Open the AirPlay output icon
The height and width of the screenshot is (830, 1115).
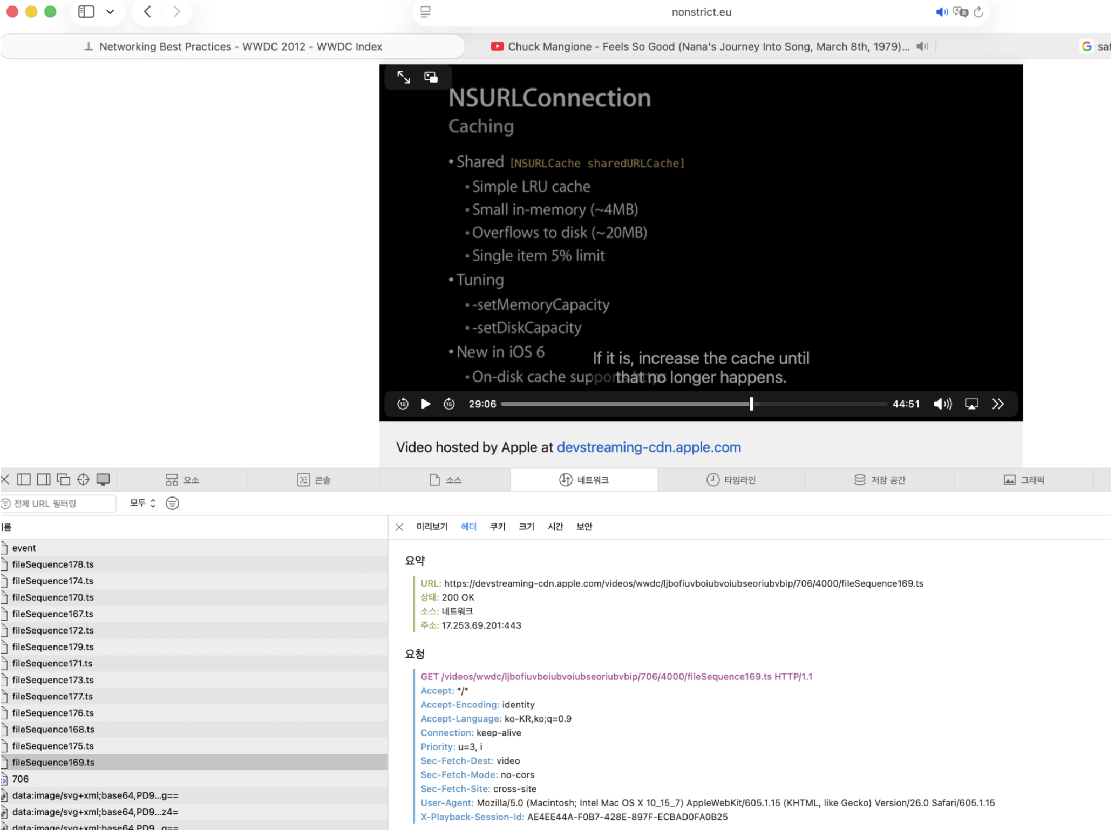coord(971,404)
